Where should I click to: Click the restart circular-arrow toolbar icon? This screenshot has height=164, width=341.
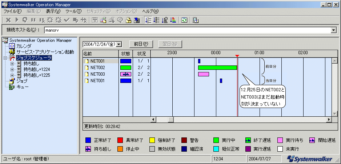25,20
